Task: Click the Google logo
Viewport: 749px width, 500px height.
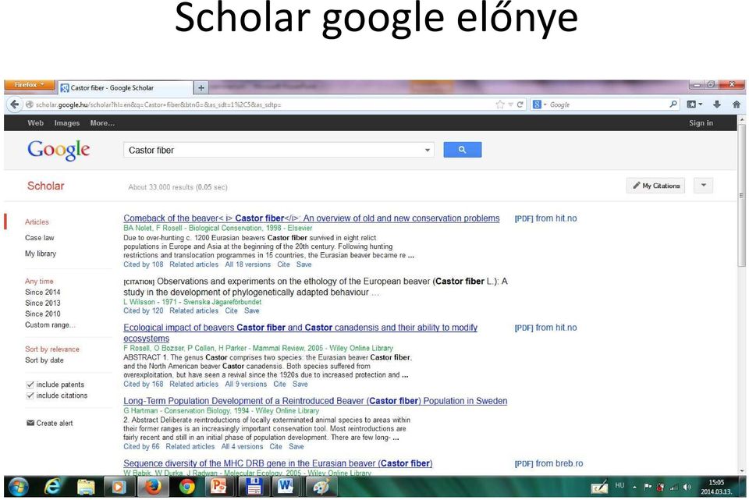Action: [59, 150]
